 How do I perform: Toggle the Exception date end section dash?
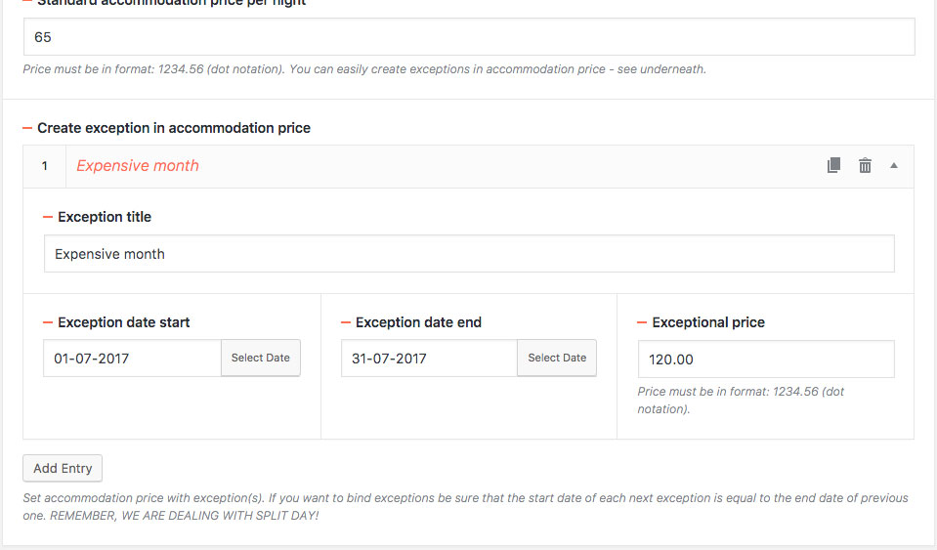[x=346, y=322]
